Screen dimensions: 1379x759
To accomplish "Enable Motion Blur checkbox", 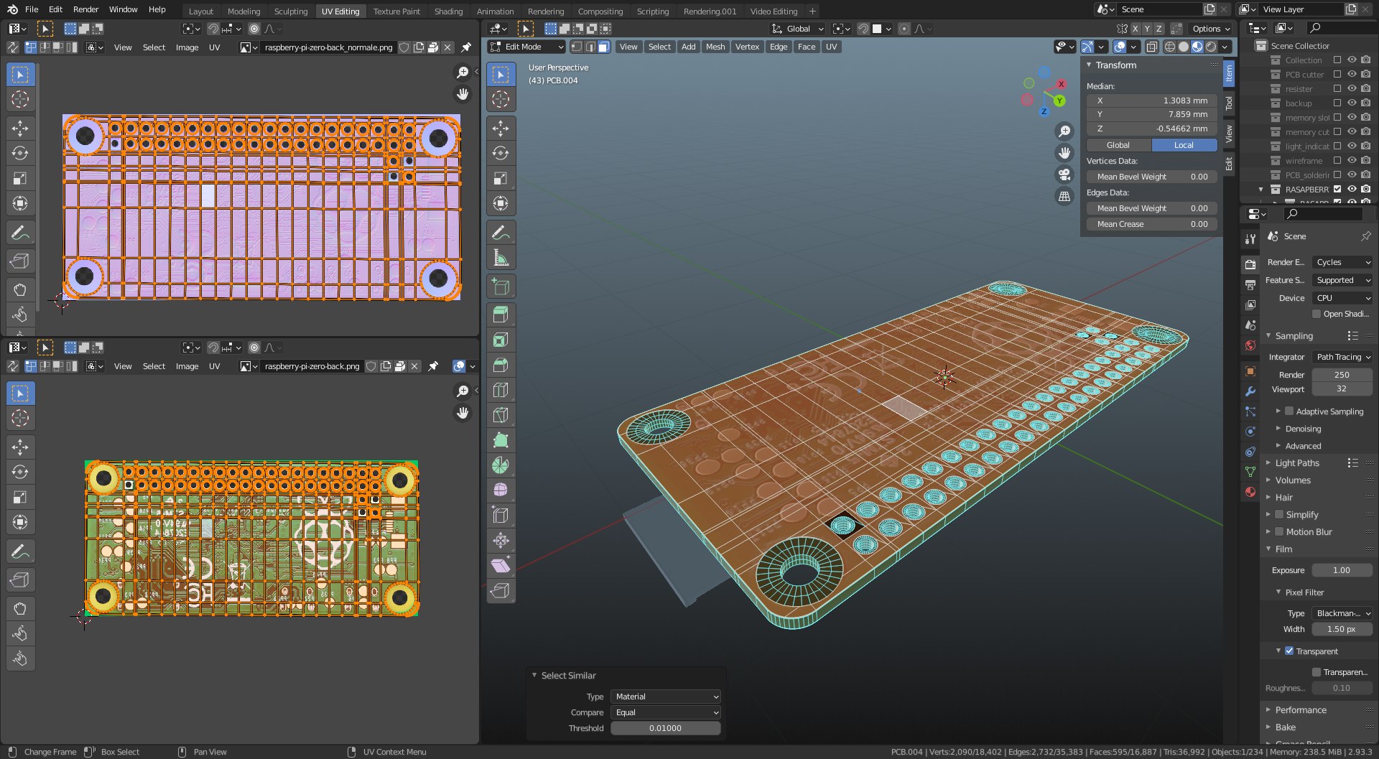I will click(x=1279, y=531).
